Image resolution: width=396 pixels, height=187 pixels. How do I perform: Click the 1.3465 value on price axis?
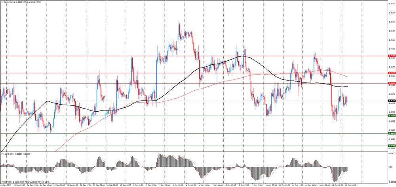click(392, 130)
